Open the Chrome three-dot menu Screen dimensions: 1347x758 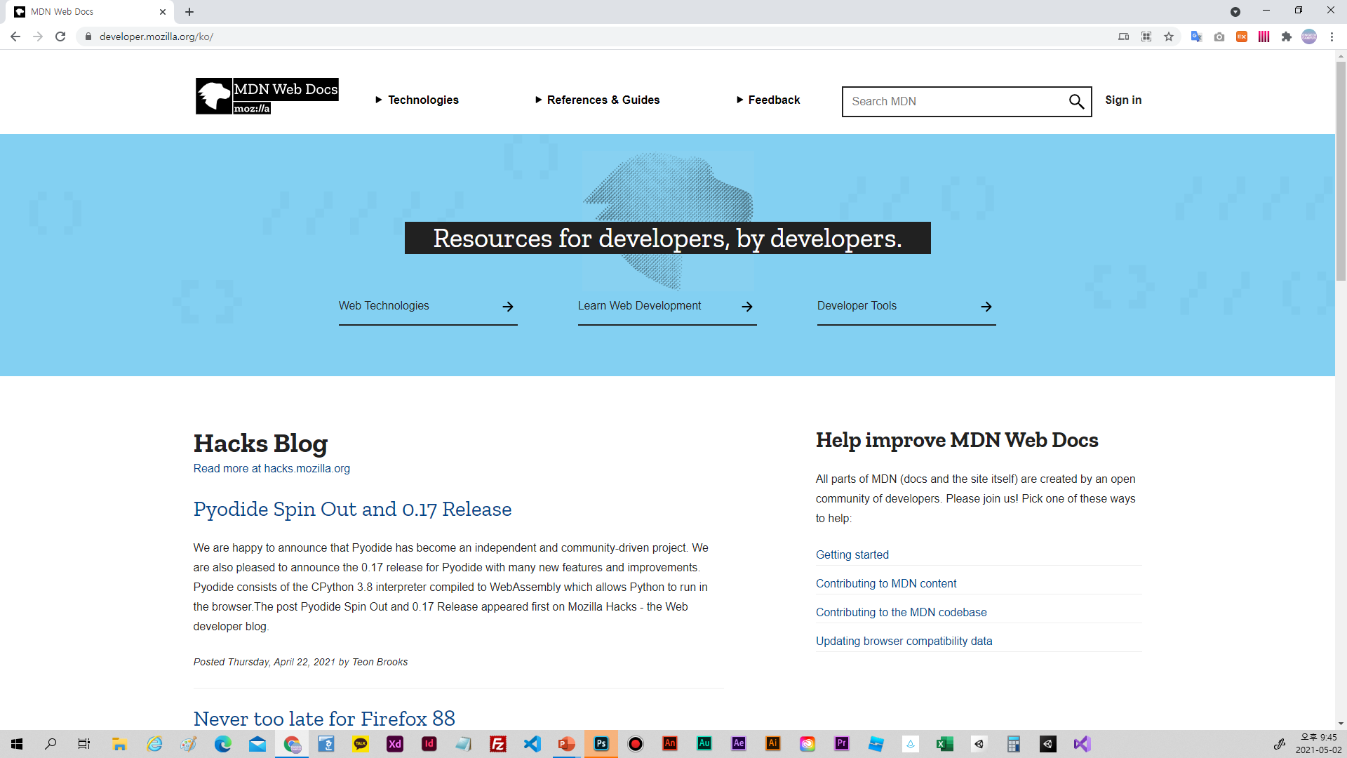1332,36
